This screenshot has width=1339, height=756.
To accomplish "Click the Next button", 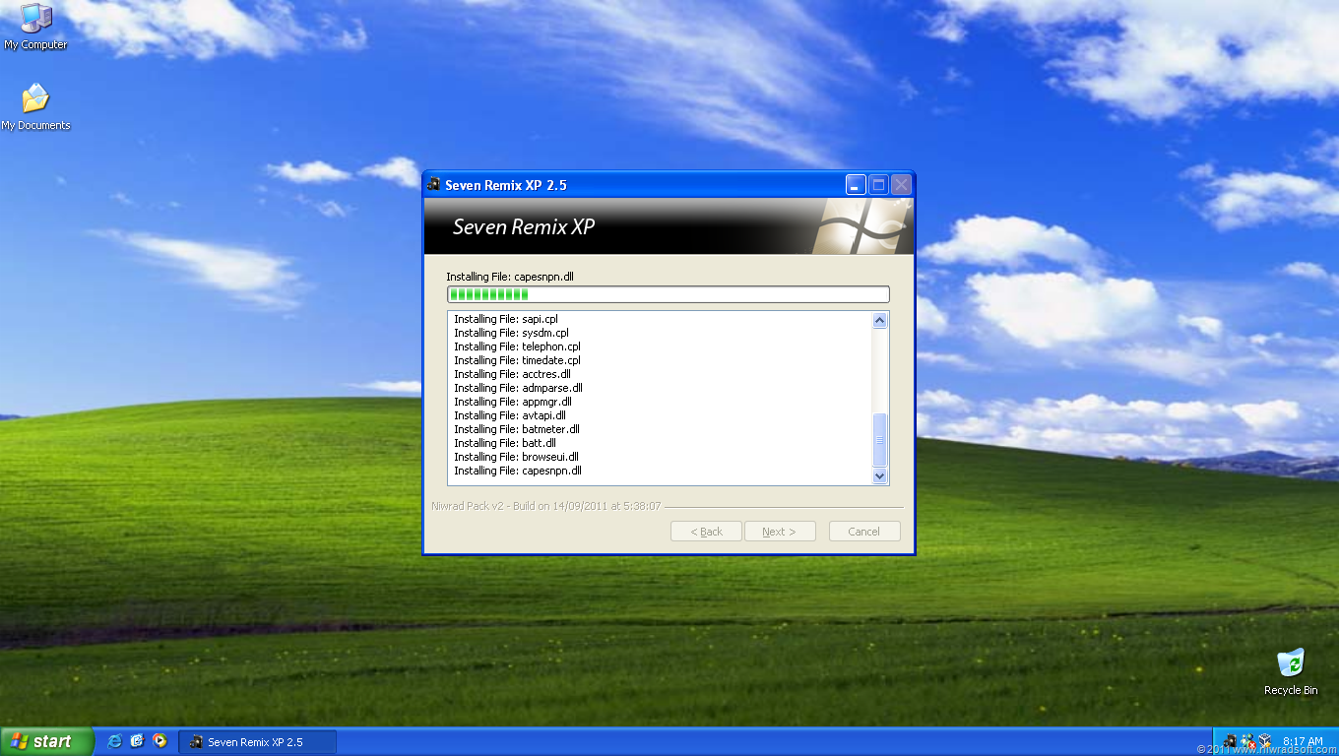I will (x=780, y=532).
